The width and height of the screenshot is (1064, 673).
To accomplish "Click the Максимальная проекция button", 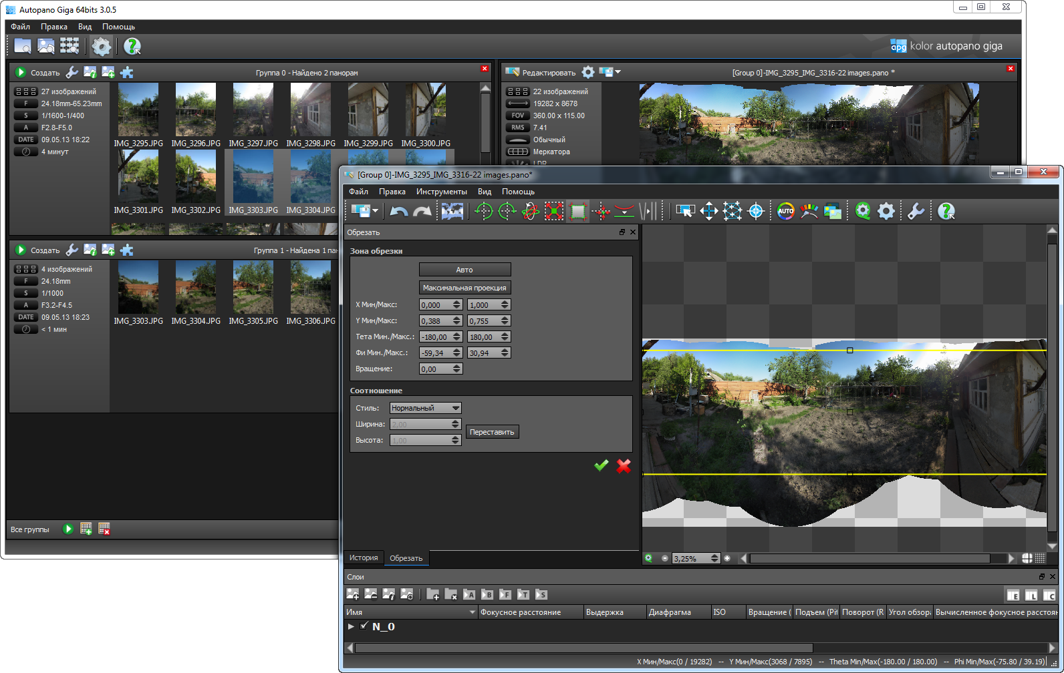I will pyautogui.click(x=464, y=288).
